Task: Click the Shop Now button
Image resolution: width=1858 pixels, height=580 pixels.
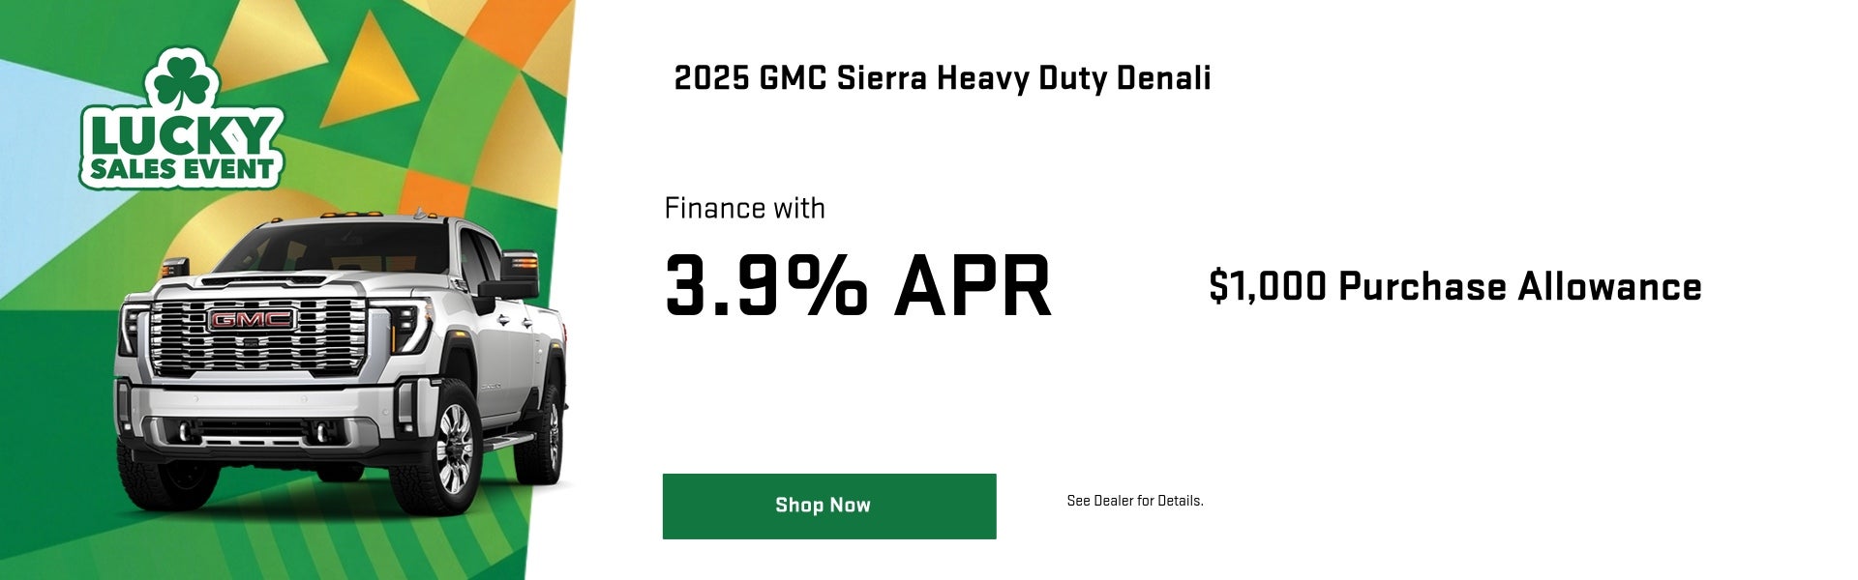Action: (827, 505)
